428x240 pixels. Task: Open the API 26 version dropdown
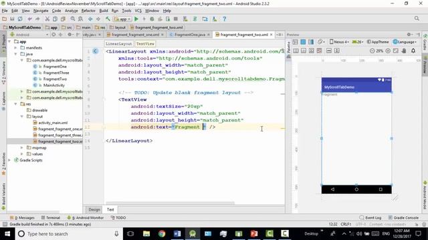pyautogui.click(x=358, y=42)
